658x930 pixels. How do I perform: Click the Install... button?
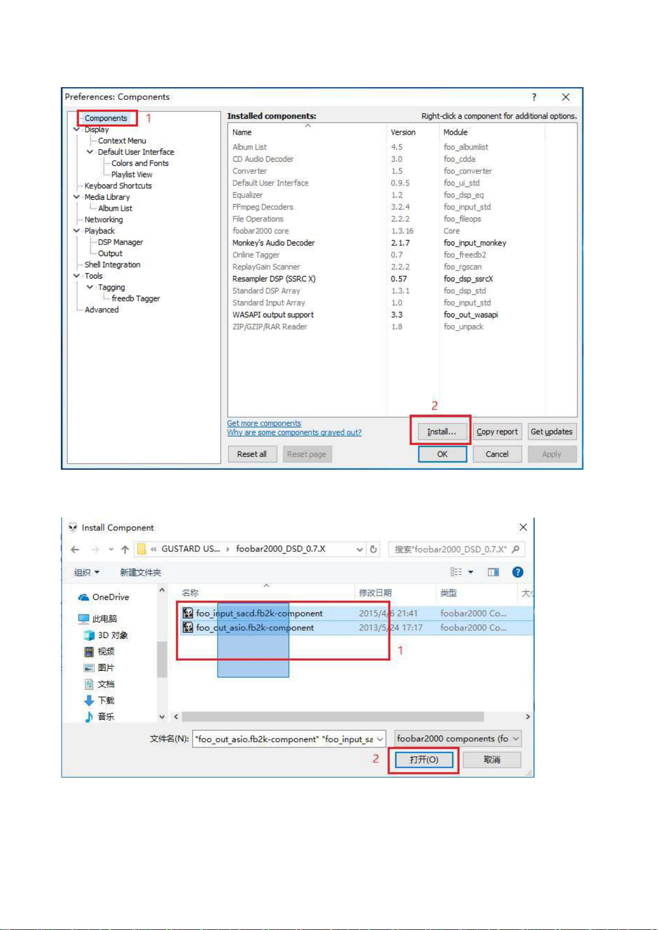click(x=442, y=432)
